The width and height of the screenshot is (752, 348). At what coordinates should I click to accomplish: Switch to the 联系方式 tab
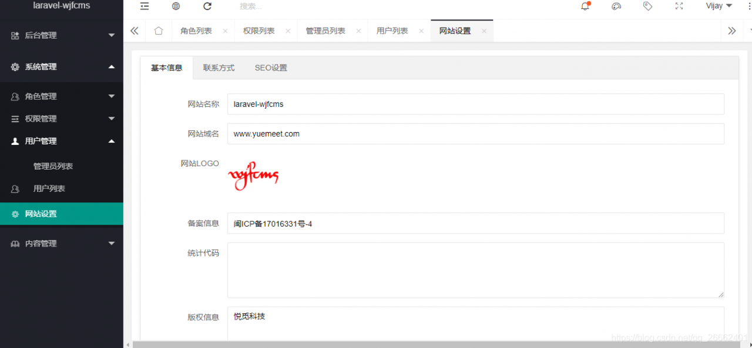219,67
